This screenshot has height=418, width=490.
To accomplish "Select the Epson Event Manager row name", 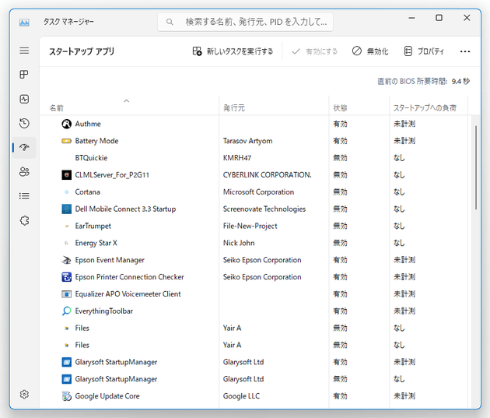I will pyautogui.click(x=110, y=260).
